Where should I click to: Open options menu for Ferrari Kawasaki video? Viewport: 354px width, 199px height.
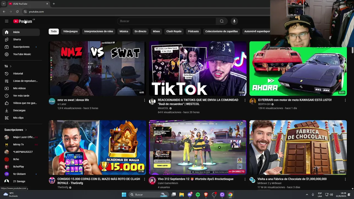345,100
